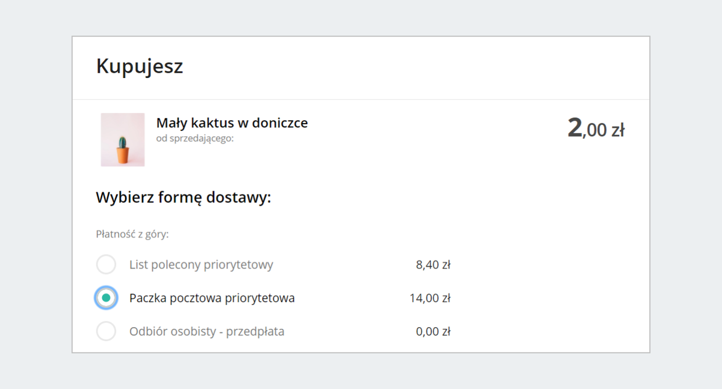Click the selected Paczka pocztowa priorytetowa radio
Screen dimensions: 722x389
point(106,298)
